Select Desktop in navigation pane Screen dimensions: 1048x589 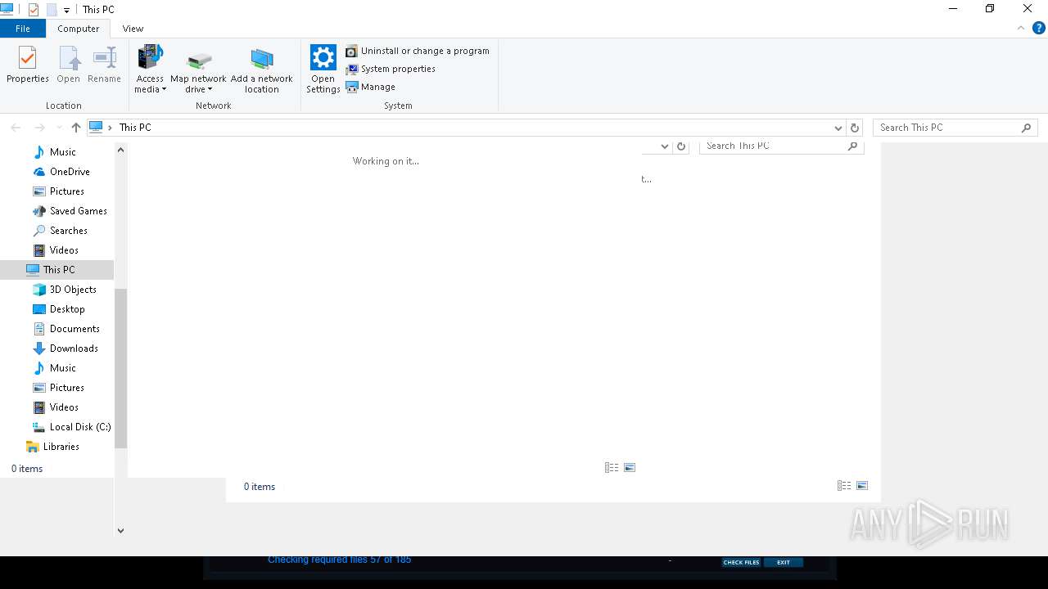65,309
